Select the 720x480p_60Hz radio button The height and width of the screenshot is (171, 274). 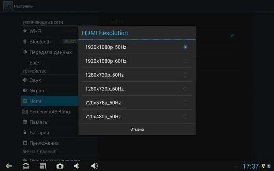tap(185, 116)
